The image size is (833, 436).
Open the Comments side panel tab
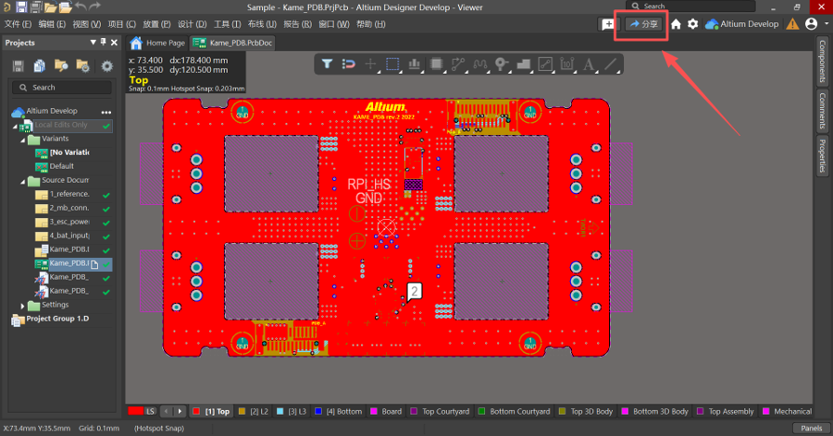(x=822, y=111)
